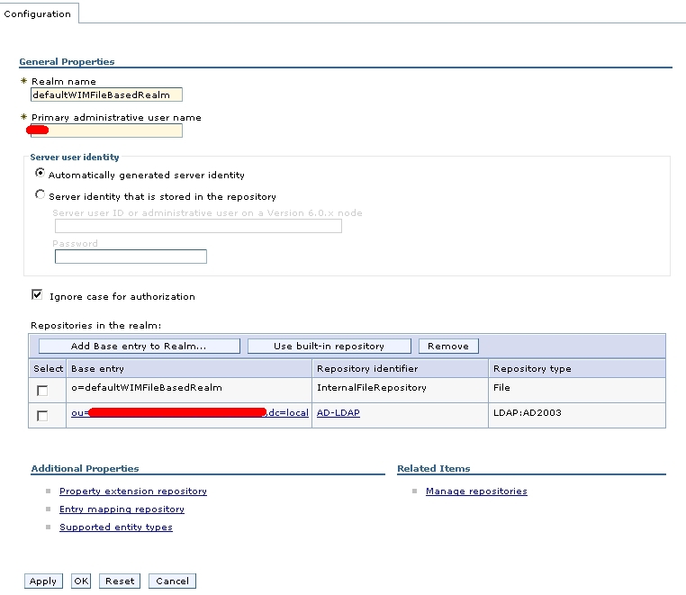The image size is (686, 595).
Task: Toggle Ignore case for authorization checkbox
Action: [37, 295]
